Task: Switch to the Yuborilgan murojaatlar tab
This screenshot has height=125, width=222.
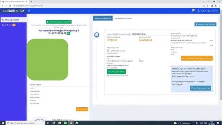Action: point(103,18)
